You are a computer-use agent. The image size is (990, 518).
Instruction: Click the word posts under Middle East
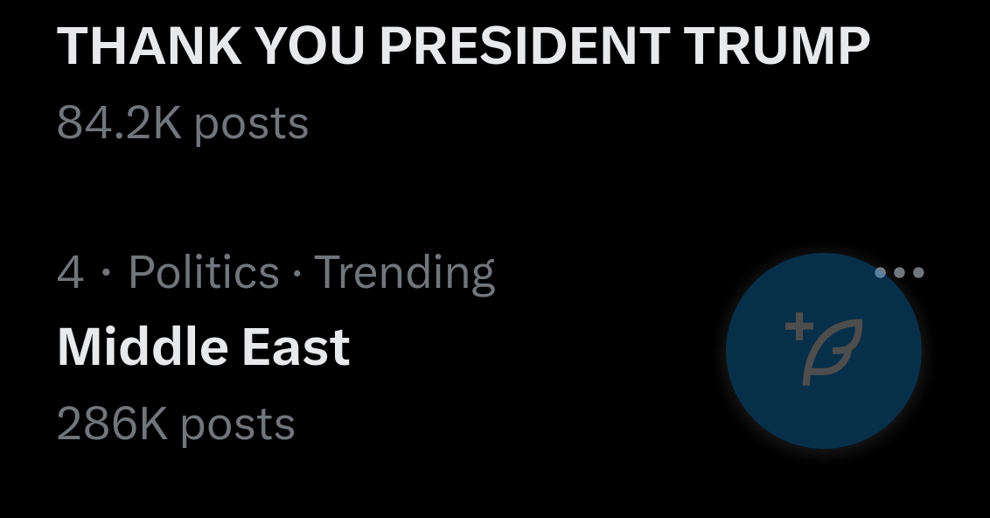237,424
